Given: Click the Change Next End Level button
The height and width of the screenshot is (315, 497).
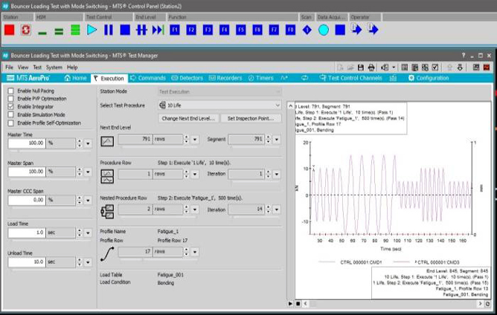Looking at the screenshot, I should tap(188, 118).
